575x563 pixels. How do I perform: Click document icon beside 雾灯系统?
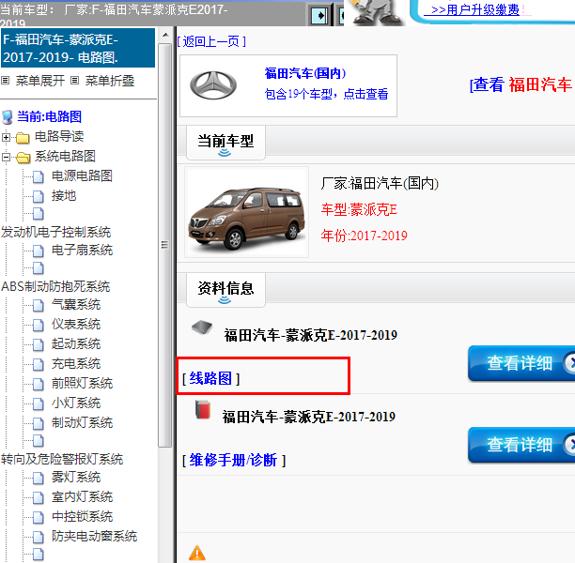click(39, 478)
